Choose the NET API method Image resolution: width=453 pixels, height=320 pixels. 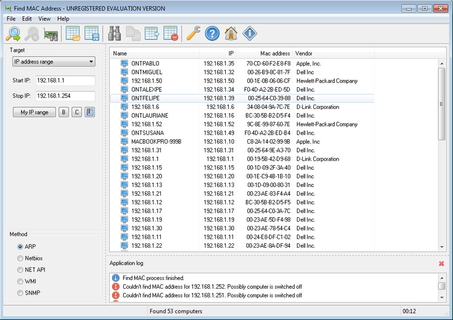tap(20, 270)
